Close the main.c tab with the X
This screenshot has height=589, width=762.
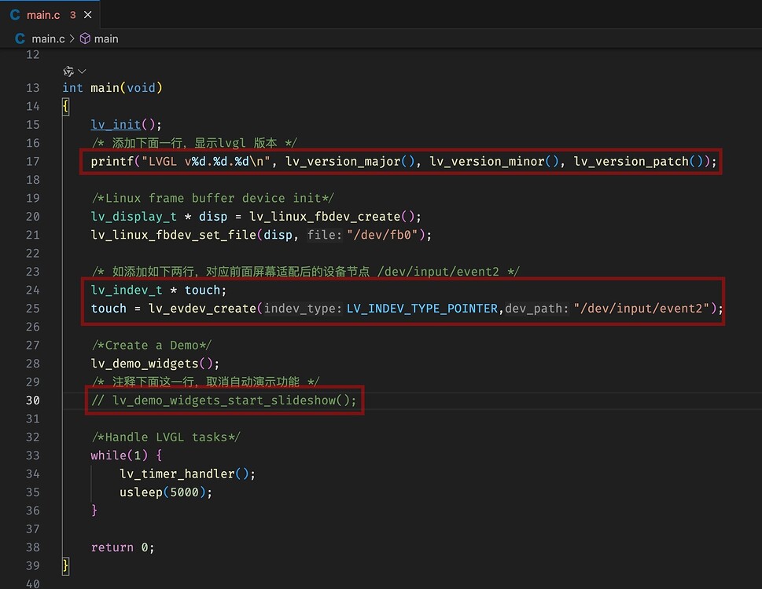click(x=87, y=13)
